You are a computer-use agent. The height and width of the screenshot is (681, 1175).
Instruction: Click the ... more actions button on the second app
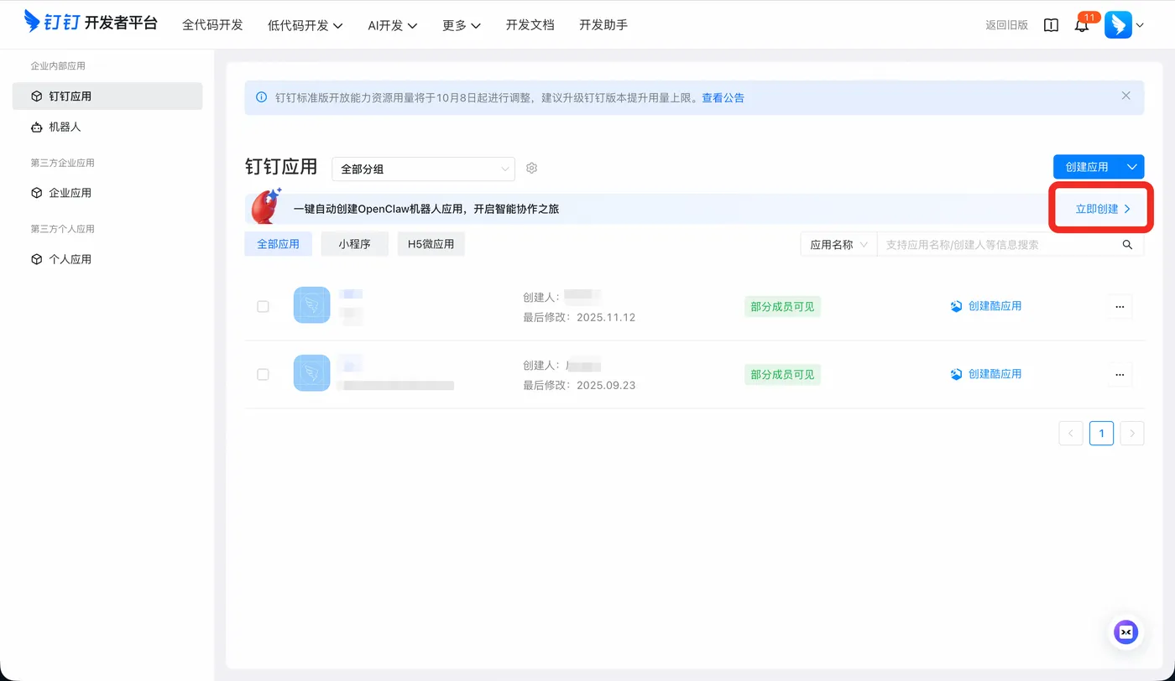click(1120, 374)
